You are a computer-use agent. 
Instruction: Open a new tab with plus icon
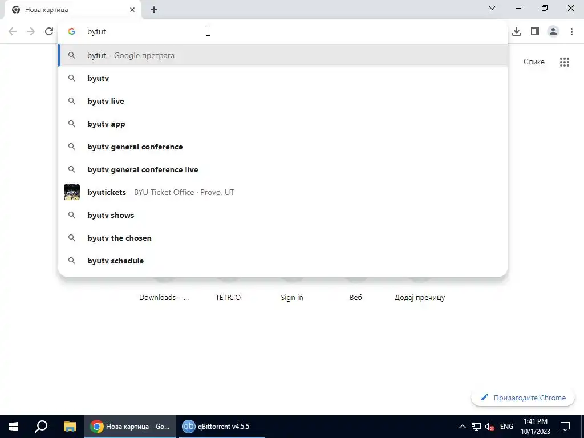point(154,10)
